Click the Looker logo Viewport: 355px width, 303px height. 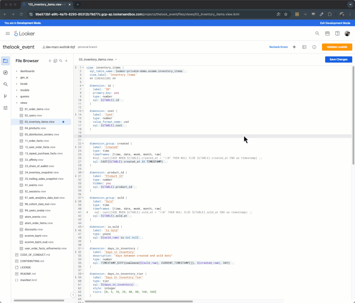pyautogui.click(x=25, y=33)
